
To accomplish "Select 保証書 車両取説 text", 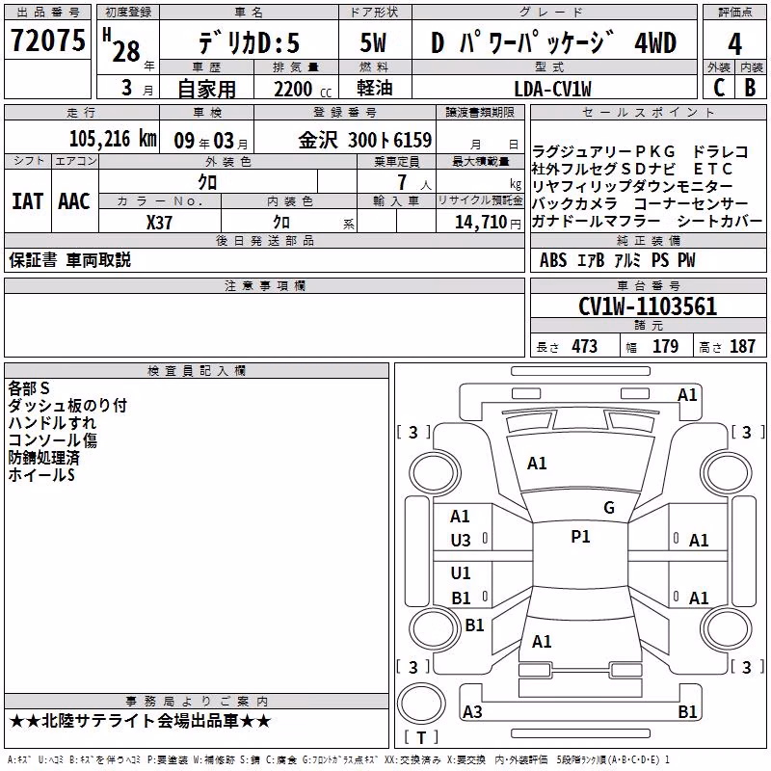I will coord(69,260).
